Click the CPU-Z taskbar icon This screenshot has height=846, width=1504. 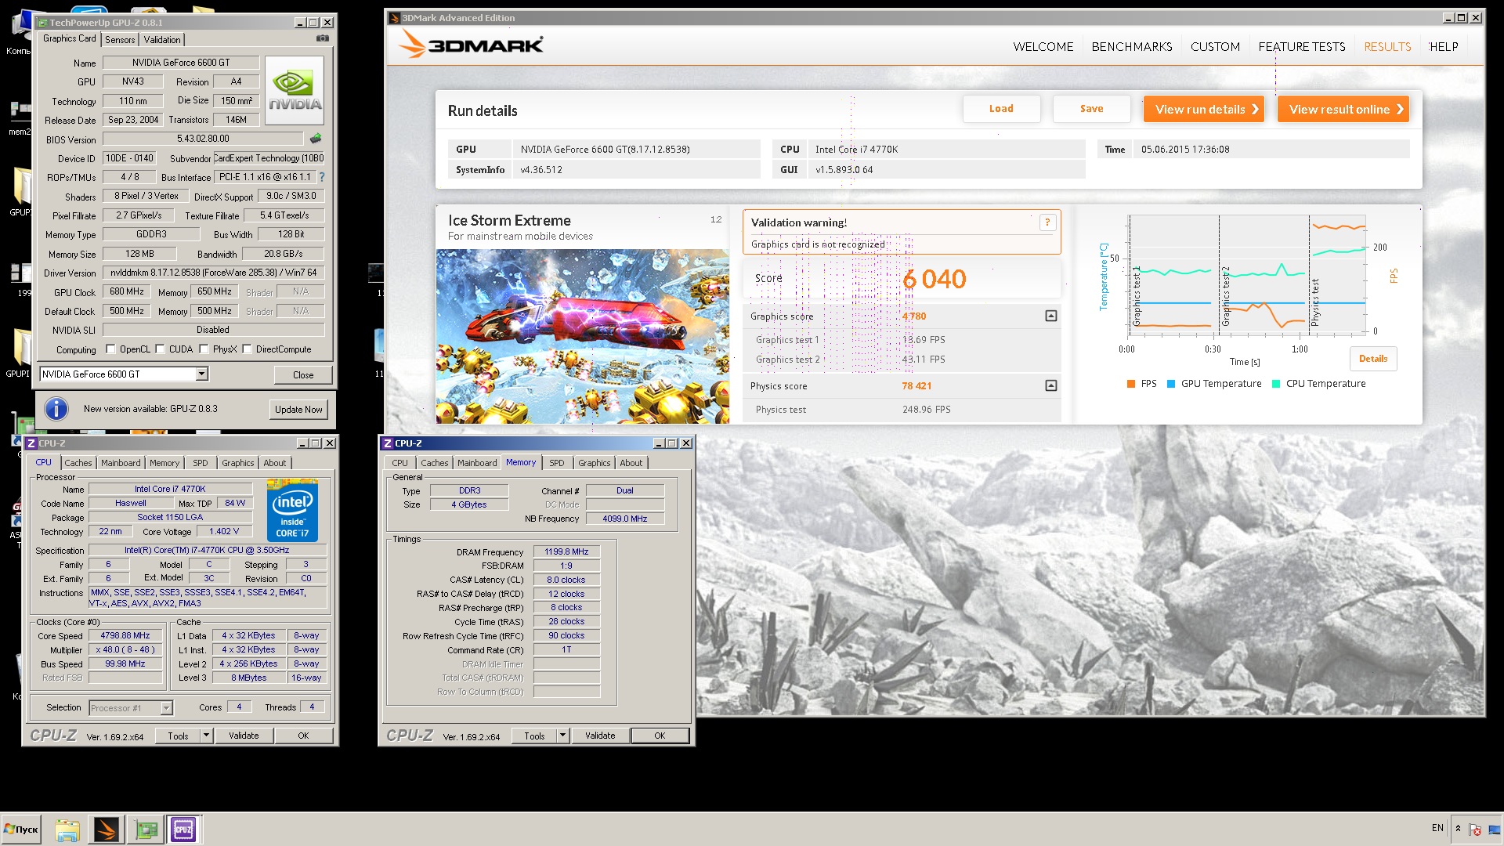point(183,829)
